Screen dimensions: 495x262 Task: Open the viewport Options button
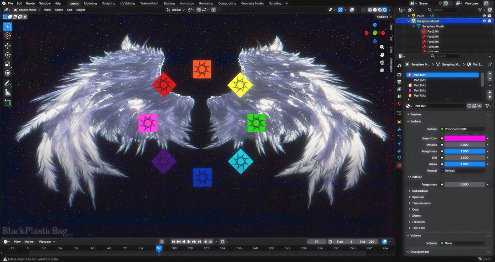tap(383, 17)
